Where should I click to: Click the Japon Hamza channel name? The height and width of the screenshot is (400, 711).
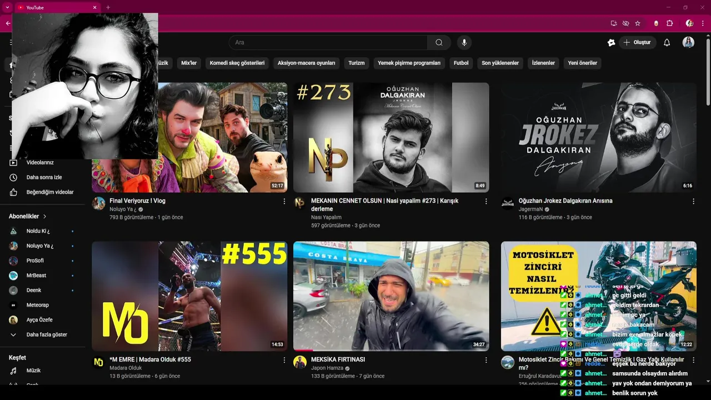(327, 368)
